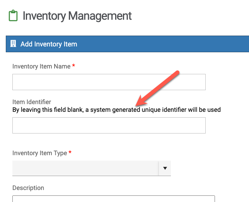The height and width of the screenshot is (202, 249).
Task: Click the Inventory Management page heading
Action: (77, 16)
